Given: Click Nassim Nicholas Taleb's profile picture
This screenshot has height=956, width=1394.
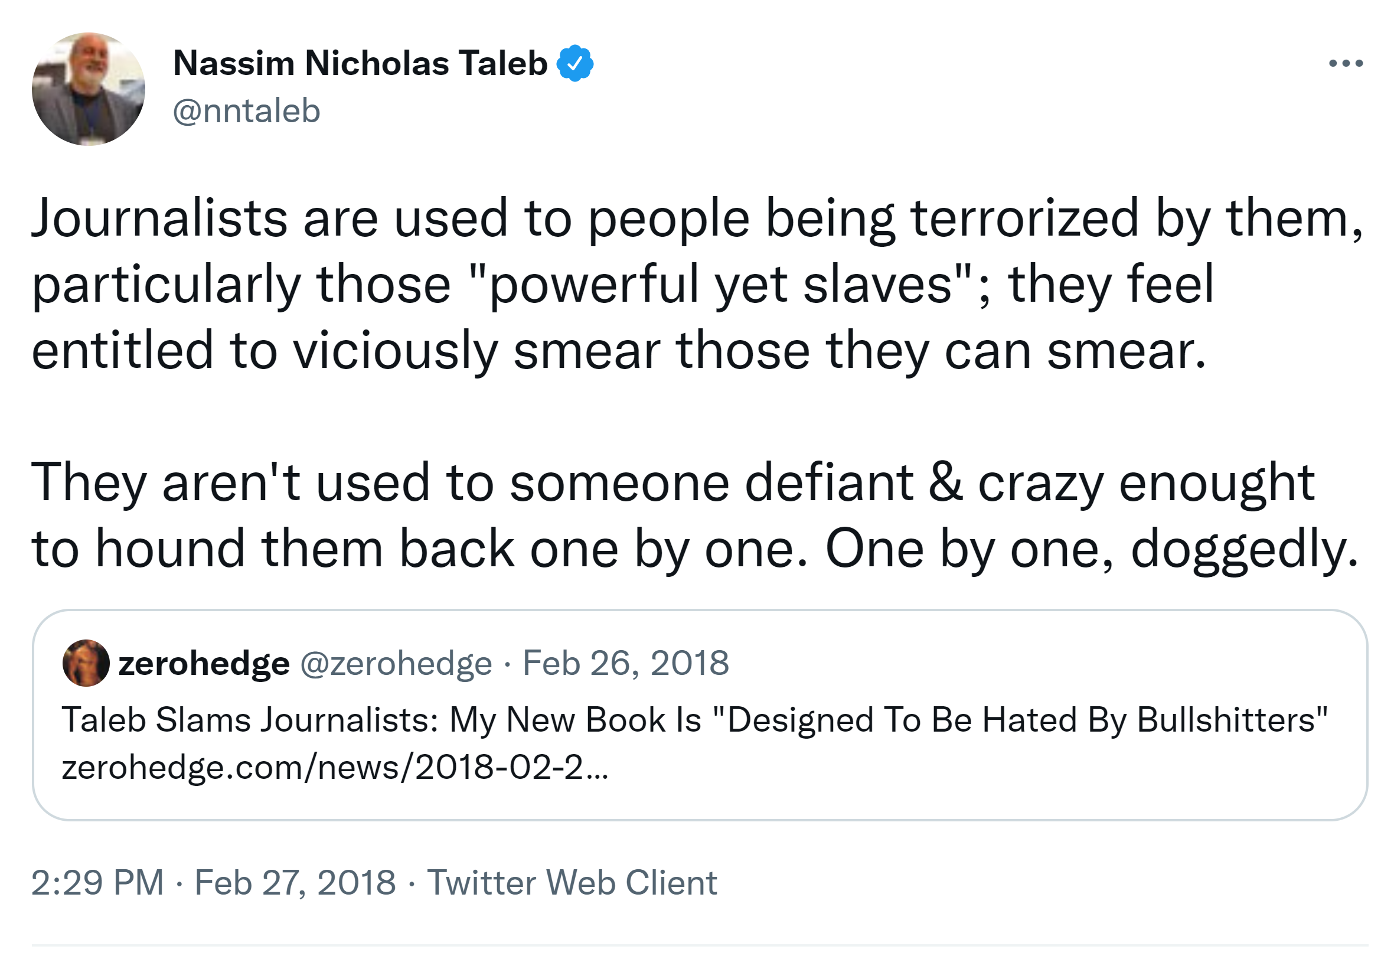Looking at the screenshot, I should pos(88,89).
